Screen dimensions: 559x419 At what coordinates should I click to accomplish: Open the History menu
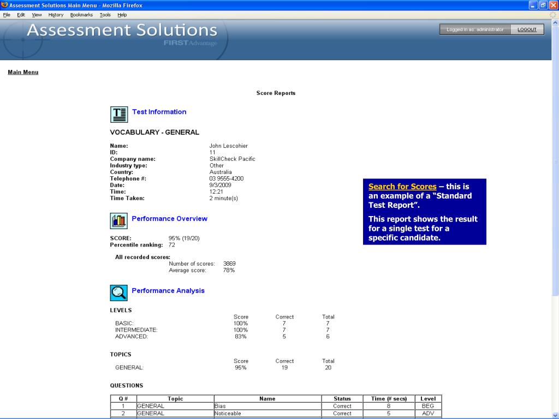tap(56, 15)
